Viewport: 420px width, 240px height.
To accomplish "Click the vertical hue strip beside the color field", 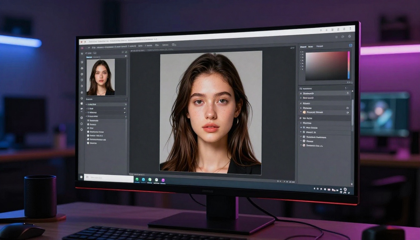I will 349,65.
